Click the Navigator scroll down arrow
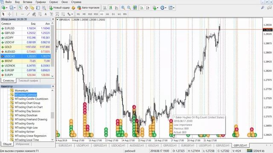273x153 pixels. (x=52, y=140)
